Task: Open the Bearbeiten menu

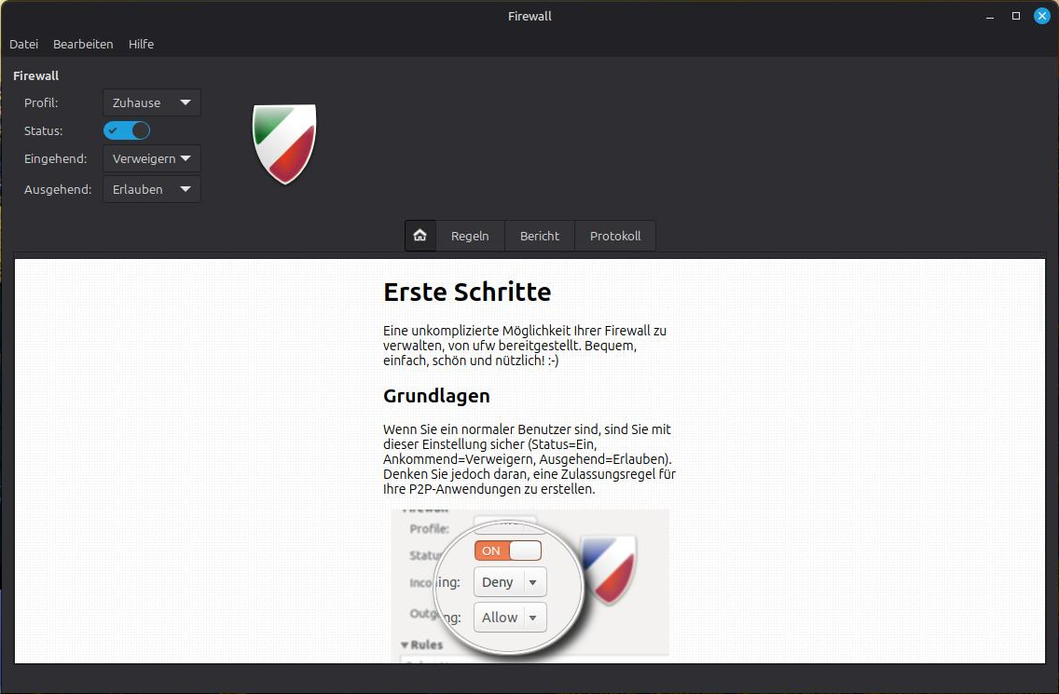Action: pyautogui.click(x=83, y=44)
